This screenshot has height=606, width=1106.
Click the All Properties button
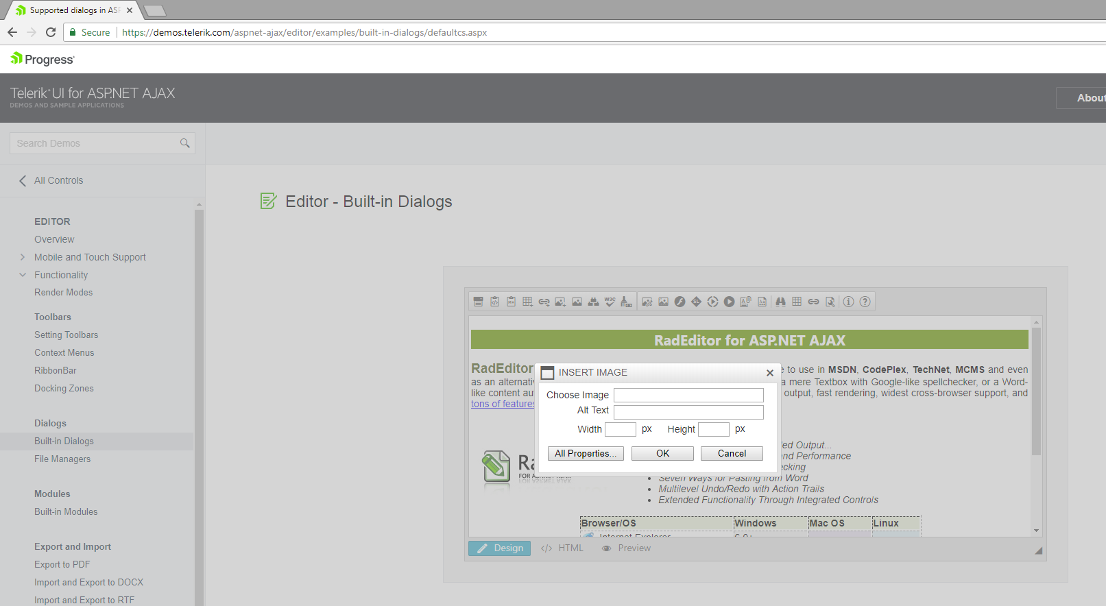coord(586,453)
